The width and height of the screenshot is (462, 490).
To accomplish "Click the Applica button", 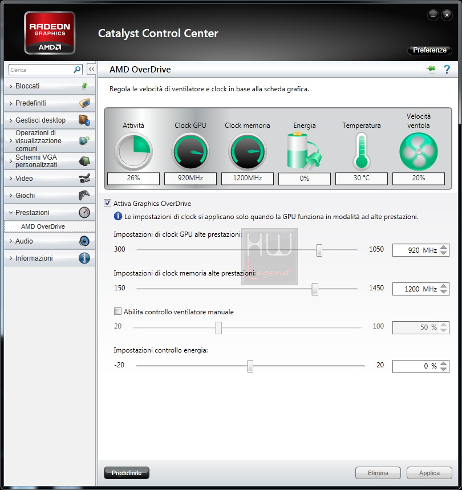I will (429, 473).
